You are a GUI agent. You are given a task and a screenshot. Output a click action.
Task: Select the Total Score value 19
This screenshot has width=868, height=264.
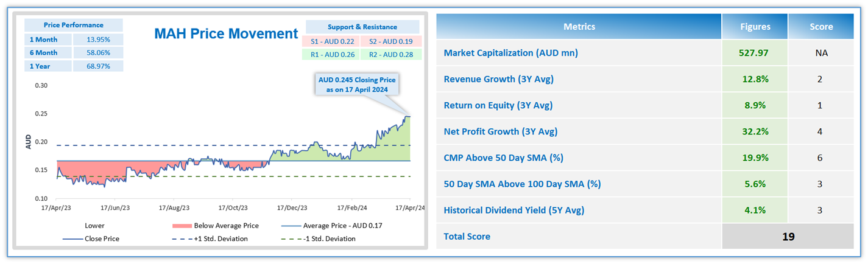pyautogui.click(x=788, y=236)
